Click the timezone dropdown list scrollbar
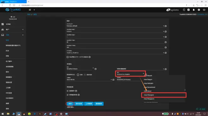The height and width of the screenshot is (116, 208). tap(185, 90)
